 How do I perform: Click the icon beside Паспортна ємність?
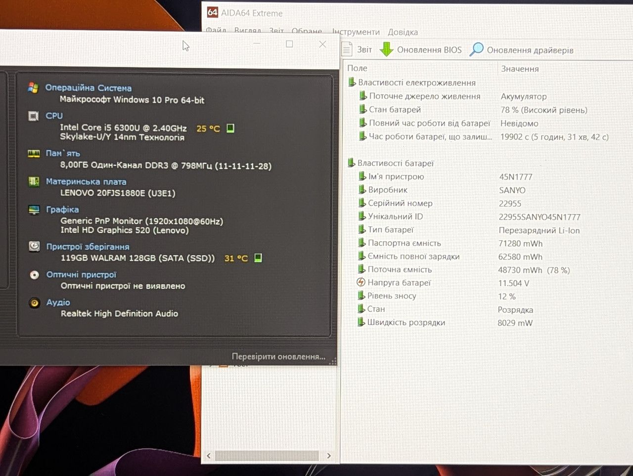pos(362,243)
